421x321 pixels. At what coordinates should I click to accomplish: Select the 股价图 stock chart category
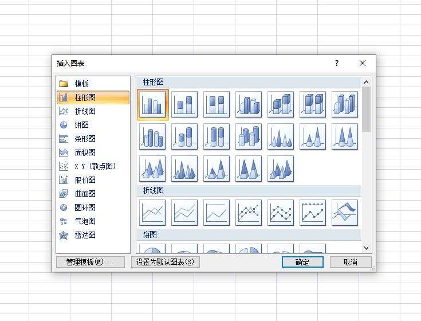pyautogui.click(x=93, y=180)
